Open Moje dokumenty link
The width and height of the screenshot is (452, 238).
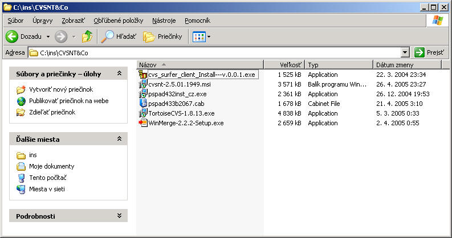tap(51, 166)
